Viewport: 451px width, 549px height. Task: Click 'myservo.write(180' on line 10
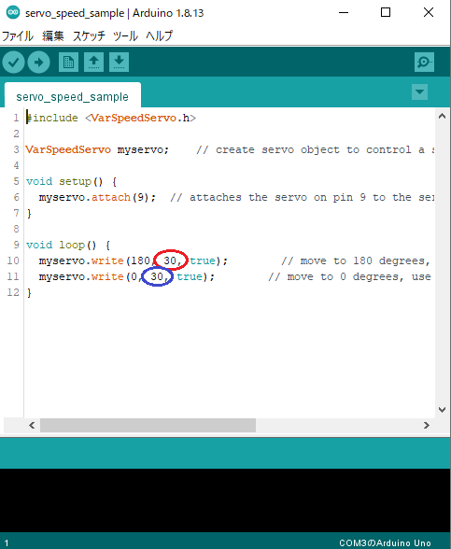pyautogui.click(x=94, y=260)
